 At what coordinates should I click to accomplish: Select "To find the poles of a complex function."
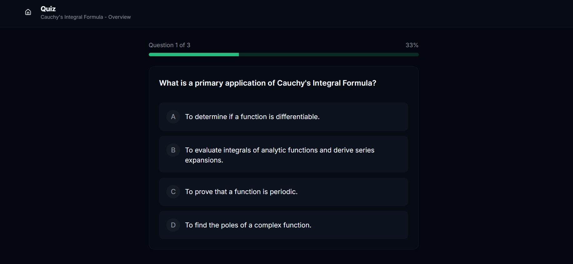point(248,225)
